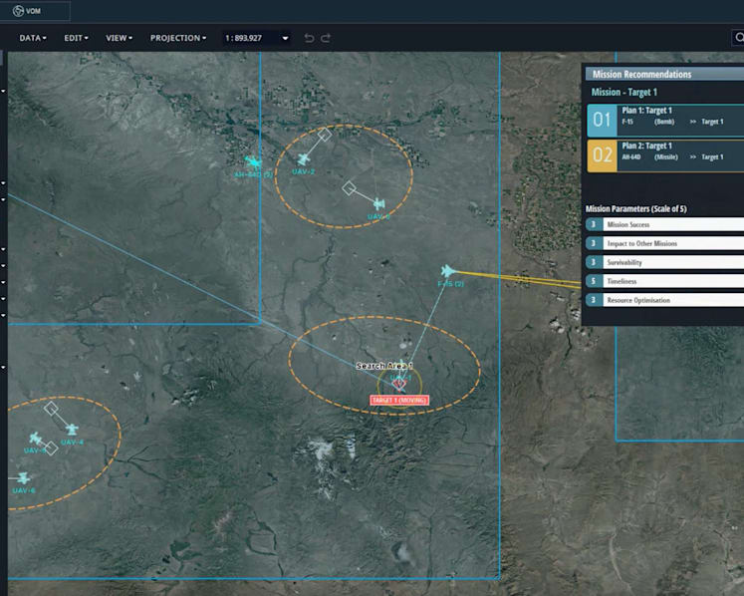Click the search magnifier icon
Image resolution: width=744 pixels, height=596 pixels.
(x=739, y=38)
